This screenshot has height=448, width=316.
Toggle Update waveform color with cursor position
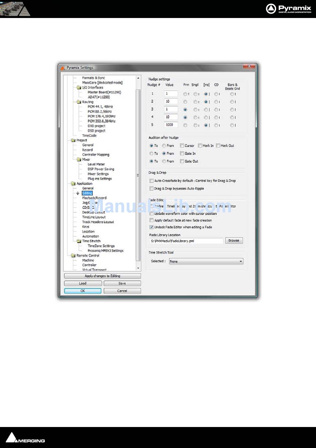click(151, 214)
